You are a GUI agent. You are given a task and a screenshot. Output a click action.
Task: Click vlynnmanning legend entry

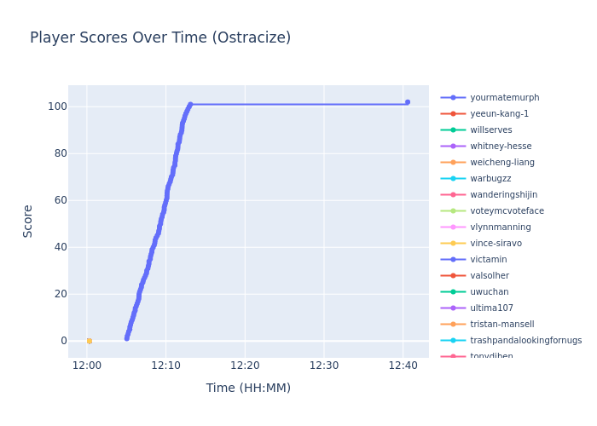500,227
